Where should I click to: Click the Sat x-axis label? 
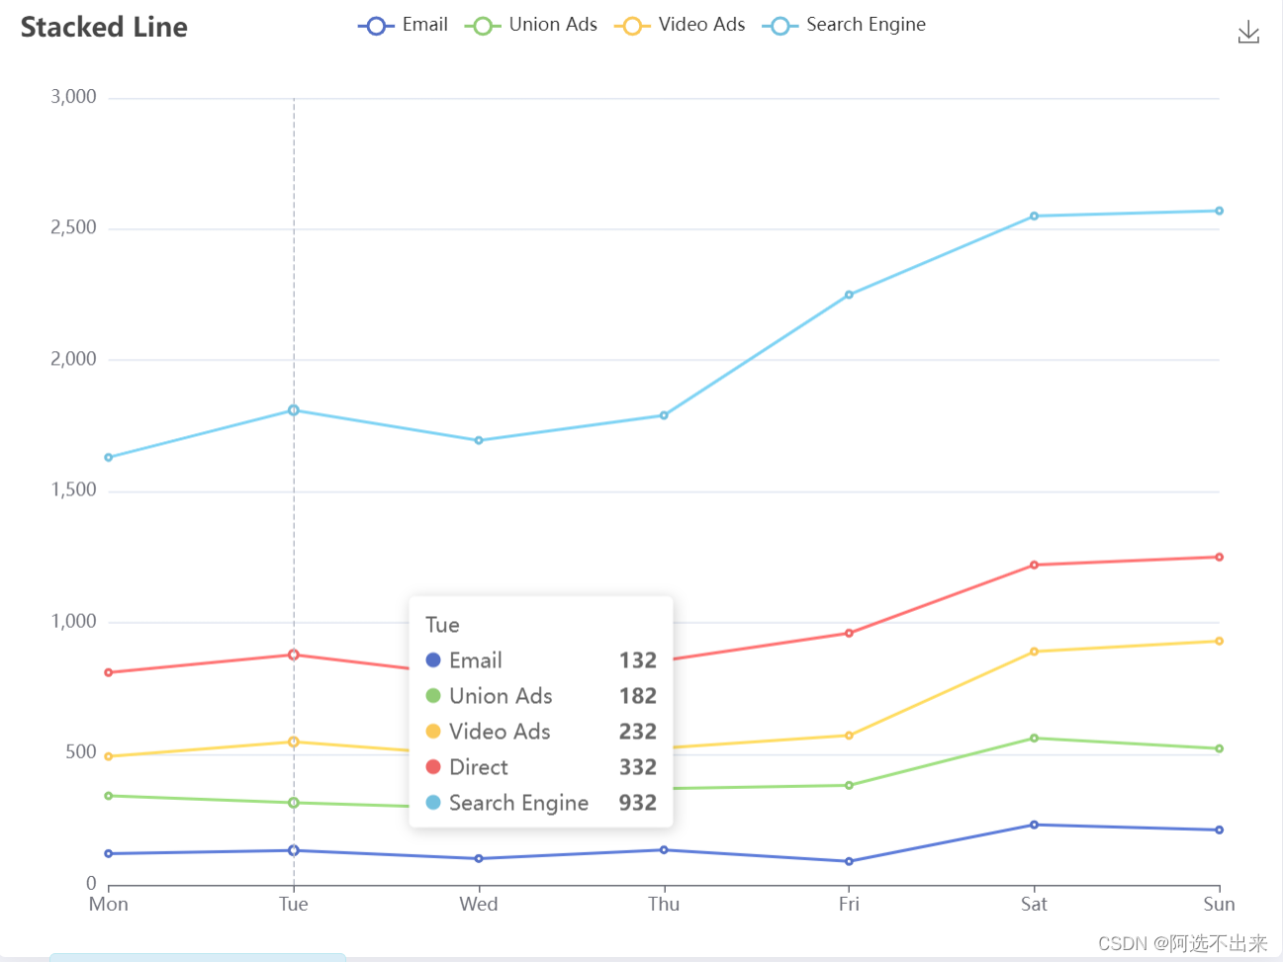[x=1034, y=904]
